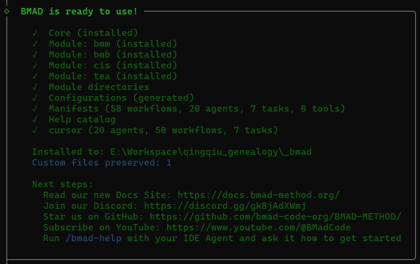The image size is (420, 264).
Task: Open the BMAD-METHOD GitHub repository link
Action: point(275,216)
